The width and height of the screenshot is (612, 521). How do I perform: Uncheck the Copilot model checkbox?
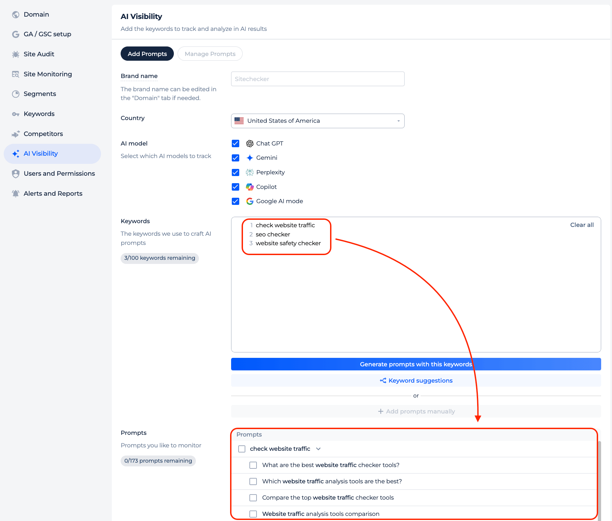[236, 187]
